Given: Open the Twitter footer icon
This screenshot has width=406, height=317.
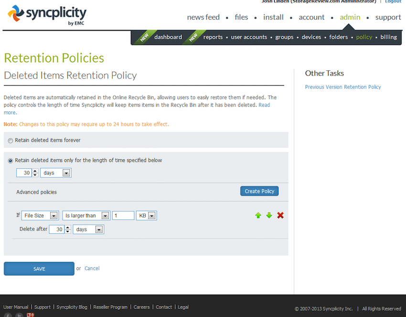Looking at the screenshot, I should (x=19, y=315).
